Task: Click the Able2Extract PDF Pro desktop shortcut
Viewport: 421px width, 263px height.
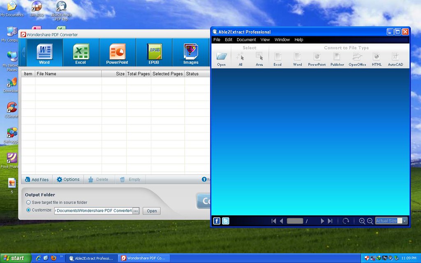Action: coord(62,11)
